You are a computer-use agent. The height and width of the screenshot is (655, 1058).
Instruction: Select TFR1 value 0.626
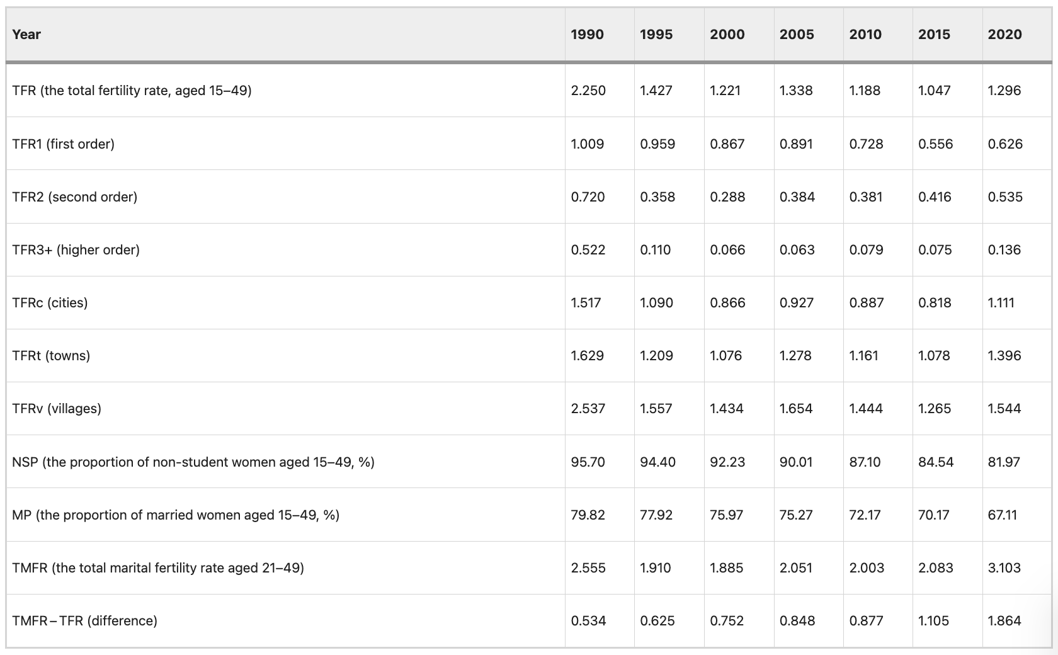(x=1005, y=144)
